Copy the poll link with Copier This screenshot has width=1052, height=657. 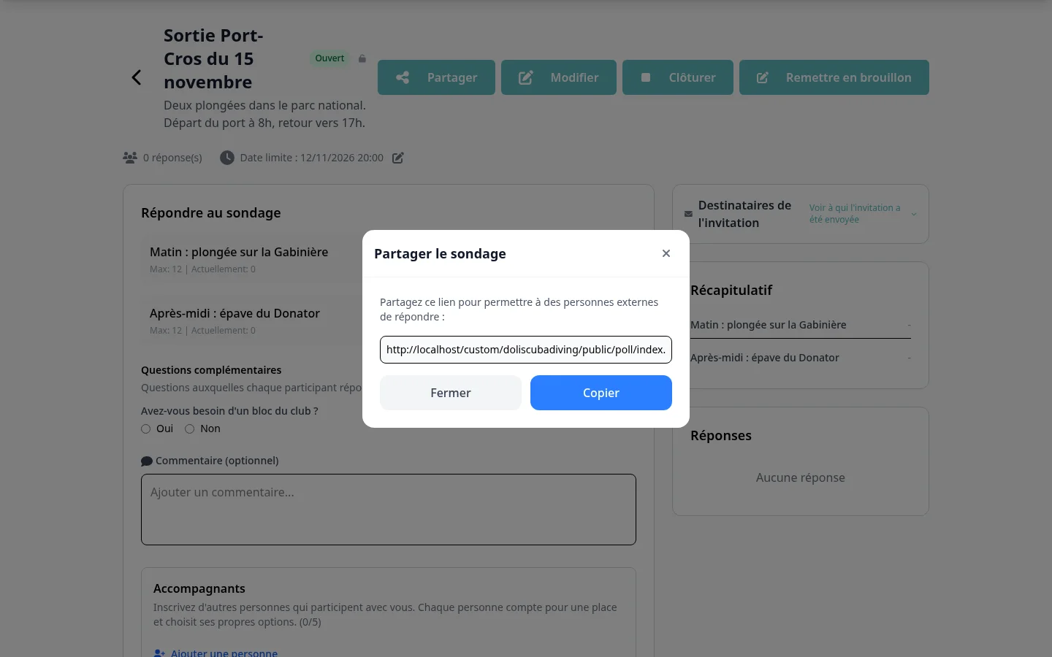tap(601, 393)
